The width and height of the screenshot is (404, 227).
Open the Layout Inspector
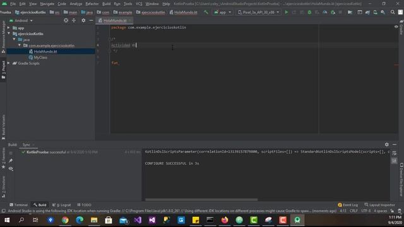pos(379,205)
